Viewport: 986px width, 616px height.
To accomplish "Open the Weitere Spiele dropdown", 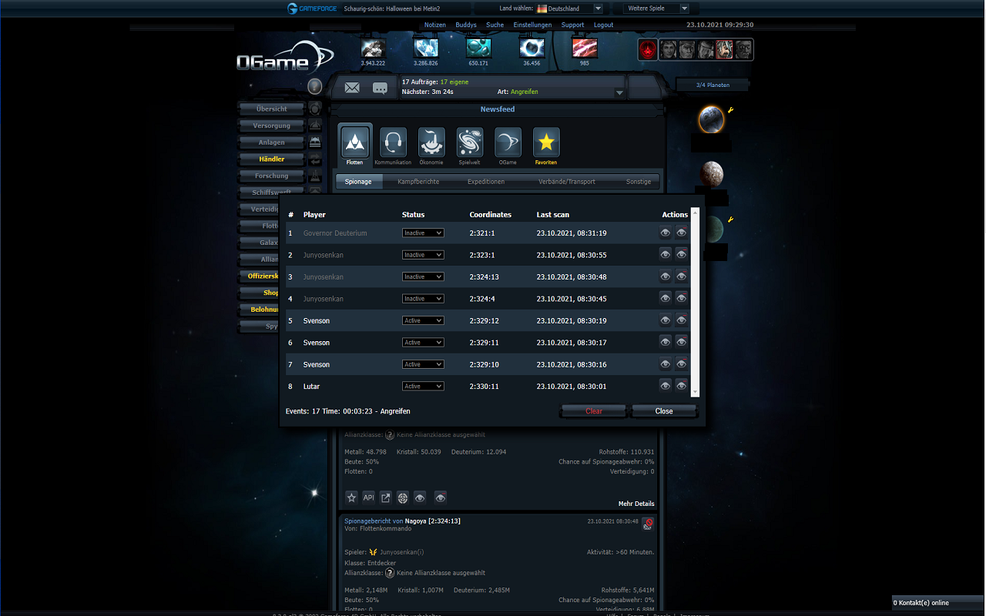I will point(656,8).
